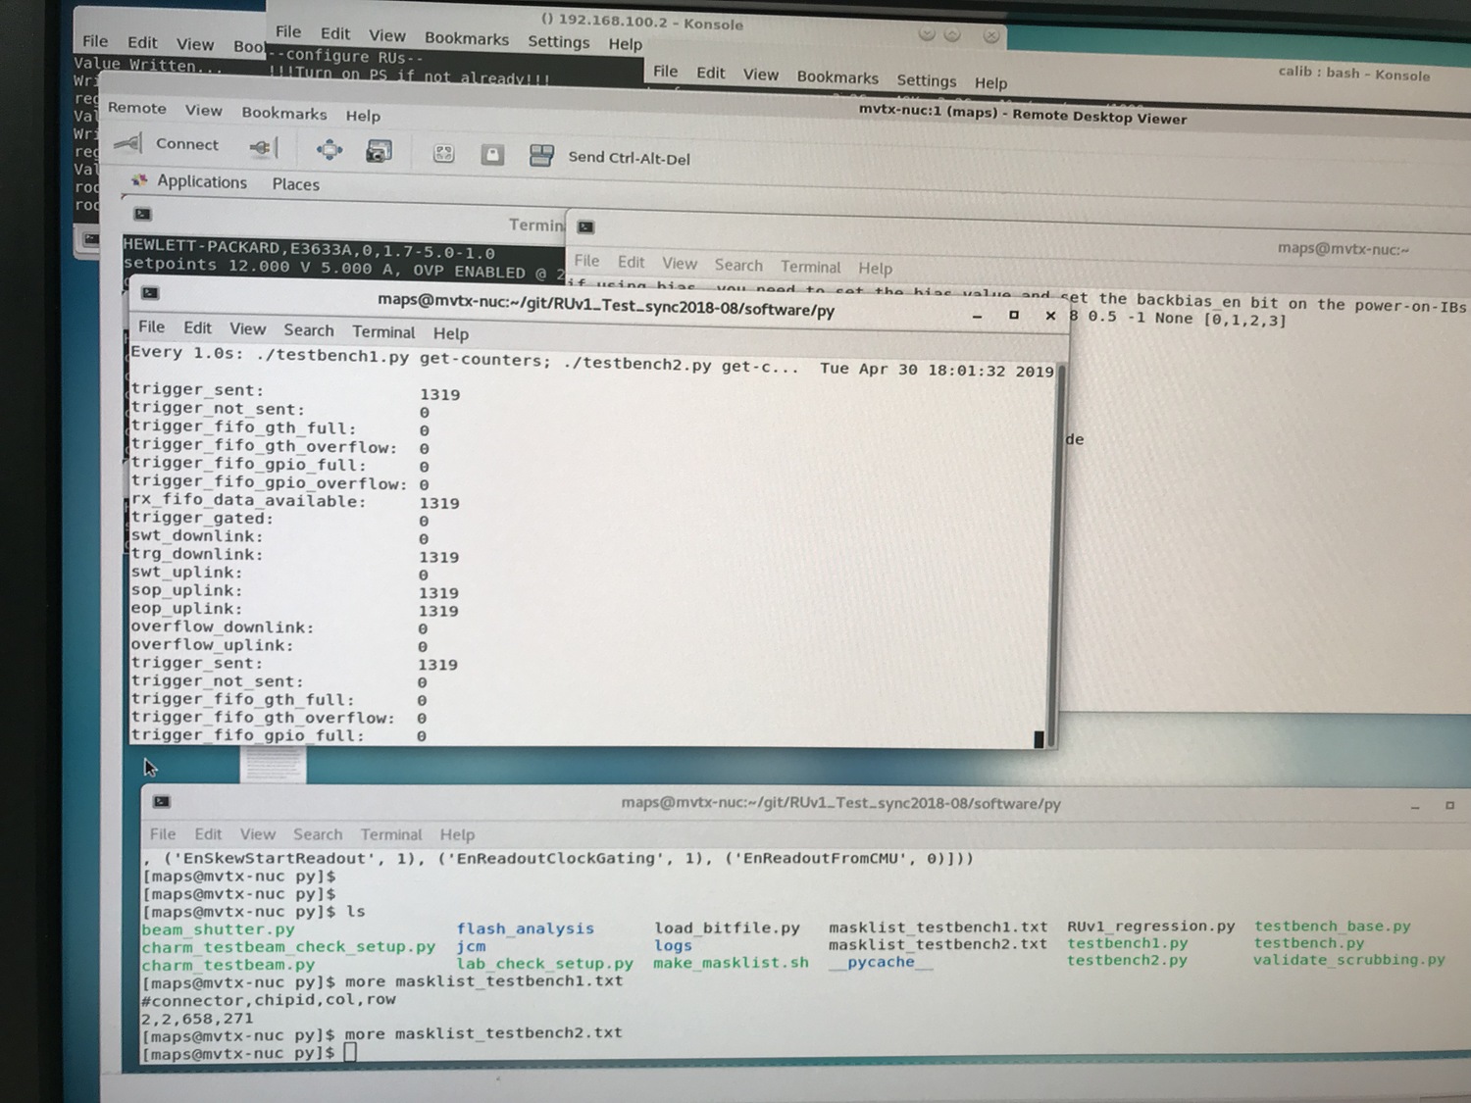Image resolution: width=1471 pixels, height=1103 pixels.
Task: Open File menu in the leftmost Konsole window
Action: tap(95, 41)
